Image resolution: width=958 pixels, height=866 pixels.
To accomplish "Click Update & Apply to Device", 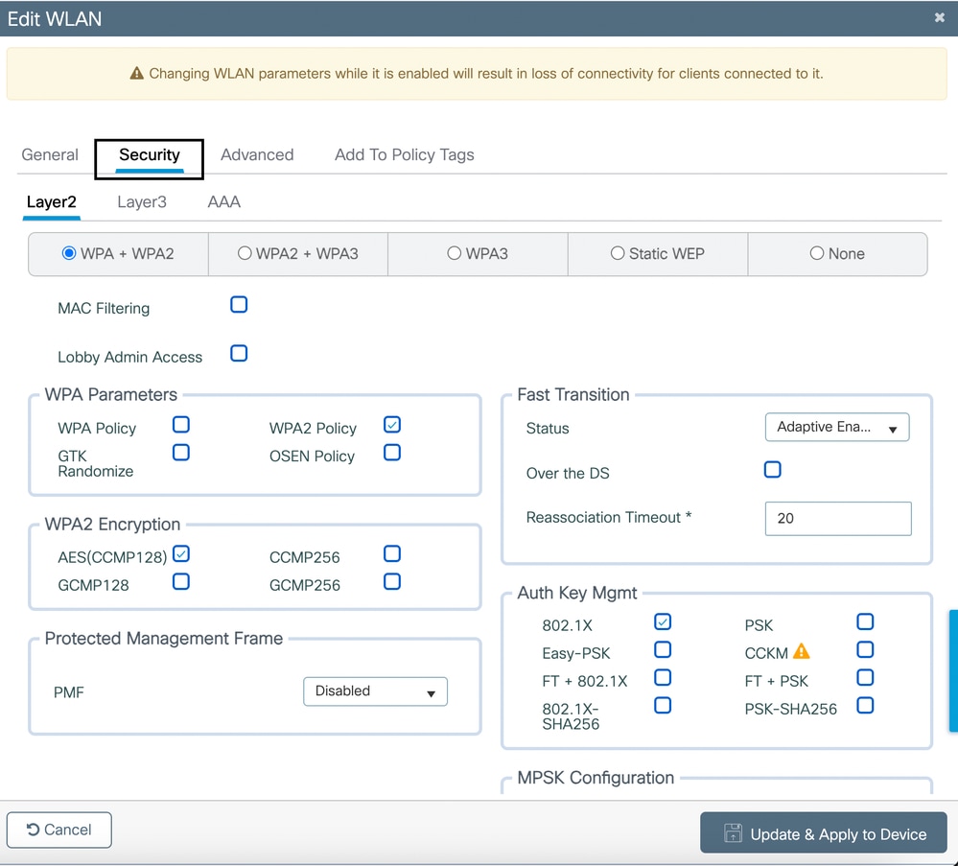I will click(823, 833).
